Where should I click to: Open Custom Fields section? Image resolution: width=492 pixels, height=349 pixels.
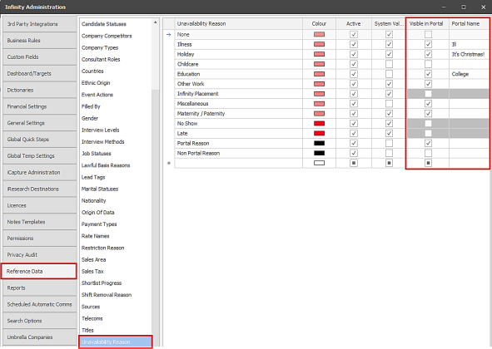(x=39, y=57)
